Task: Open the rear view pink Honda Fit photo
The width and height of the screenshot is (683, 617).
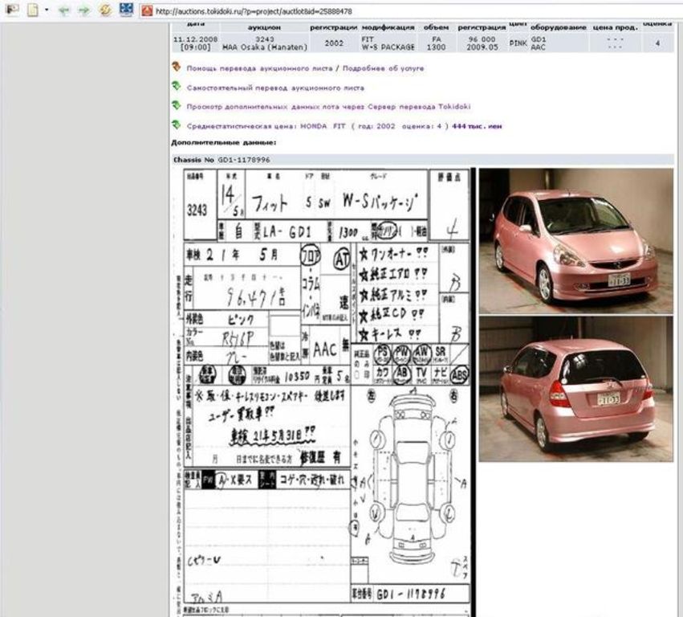Action: tap(575, 389)
